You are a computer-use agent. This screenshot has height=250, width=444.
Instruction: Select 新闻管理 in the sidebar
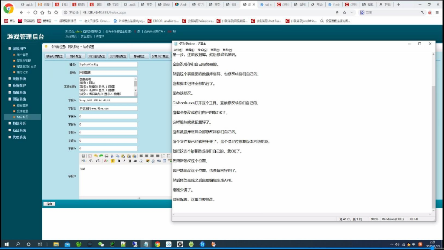(x=22, y=105)
